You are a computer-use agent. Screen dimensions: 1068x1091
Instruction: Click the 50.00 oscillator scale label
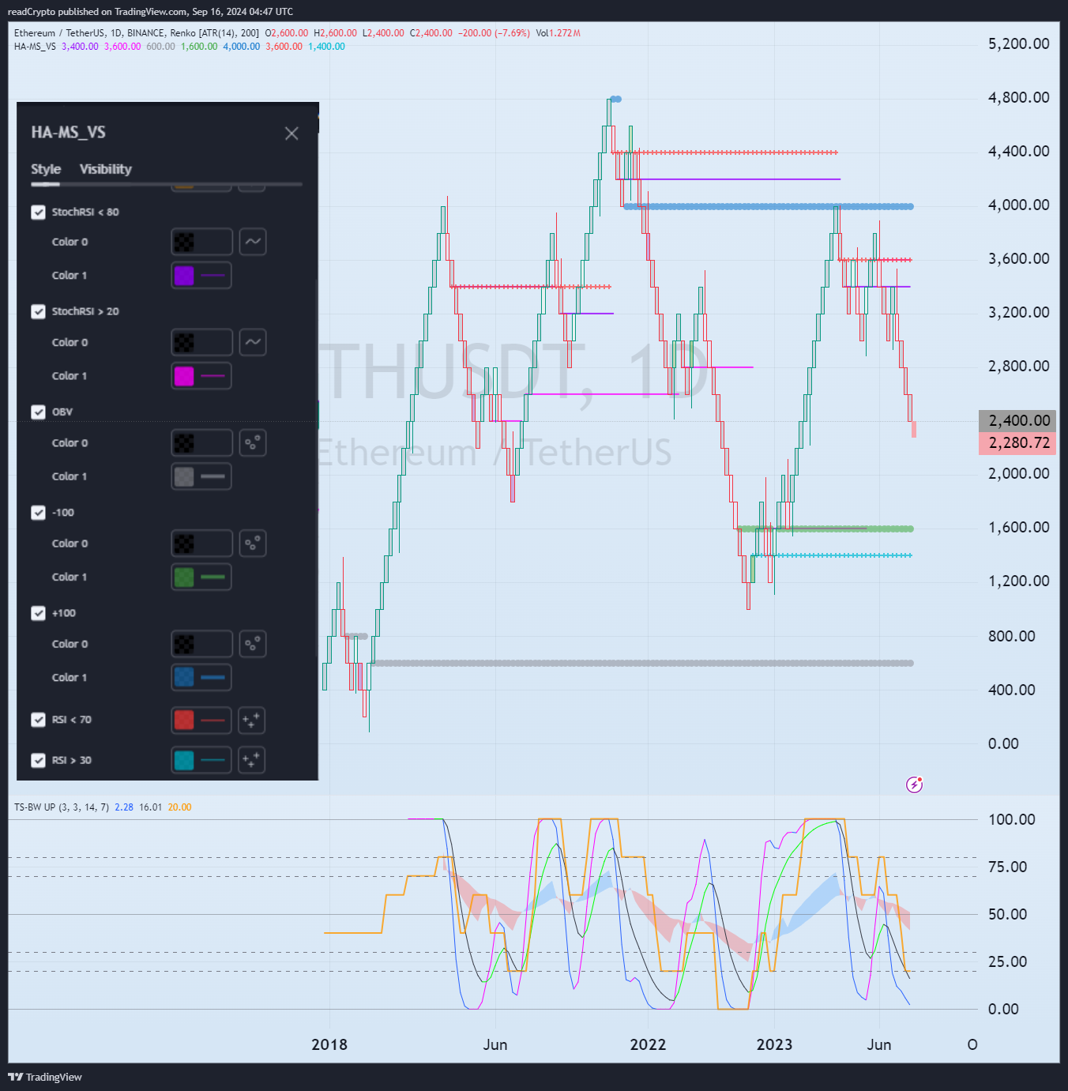(1008, 914)
